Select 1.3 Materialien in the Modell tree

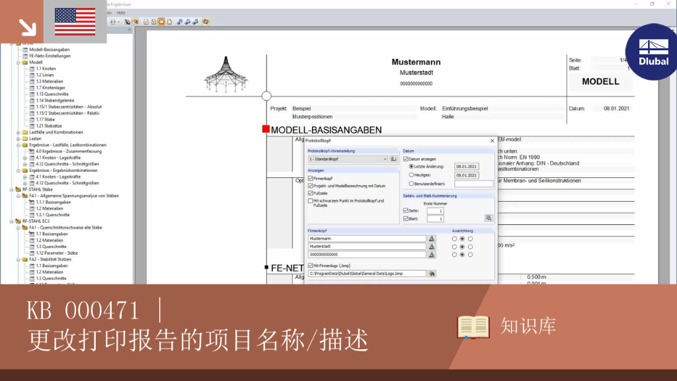(x=49, y=81)
